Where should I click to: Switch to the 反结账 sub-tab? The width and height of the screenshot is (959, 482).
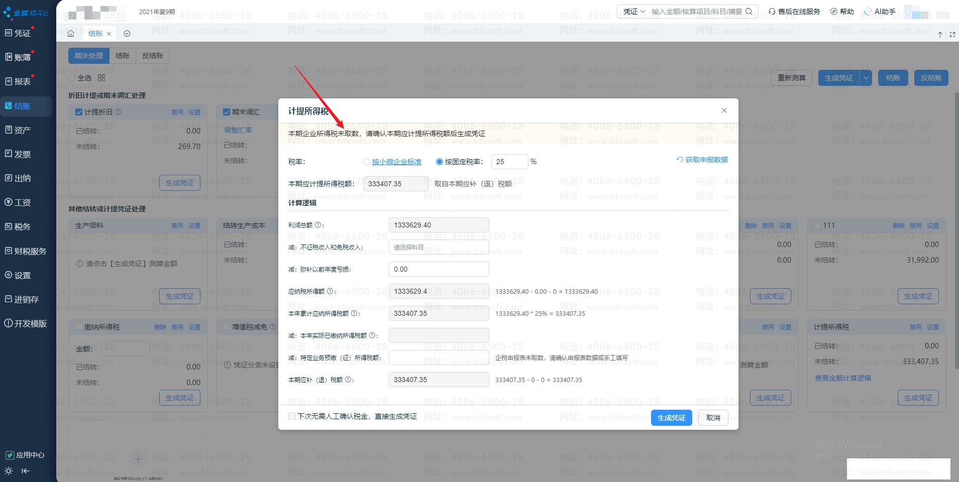coord(153,56)
